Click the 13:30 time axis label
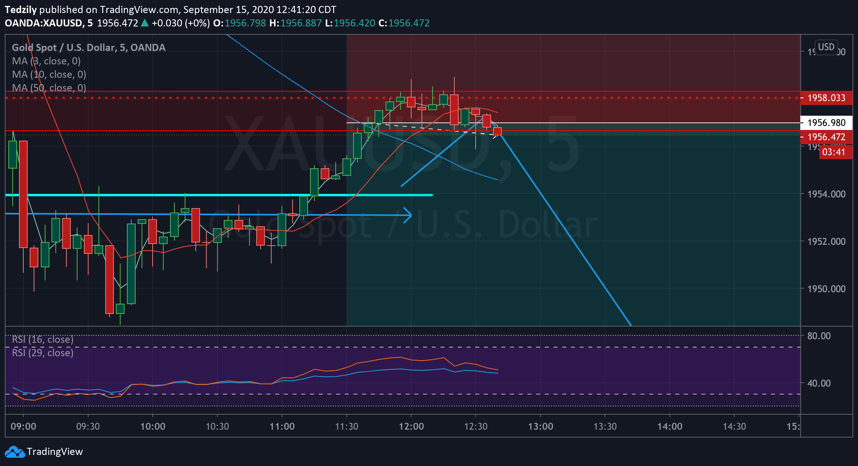Viewport: 858px width, 466px height. tap(605, 427)
